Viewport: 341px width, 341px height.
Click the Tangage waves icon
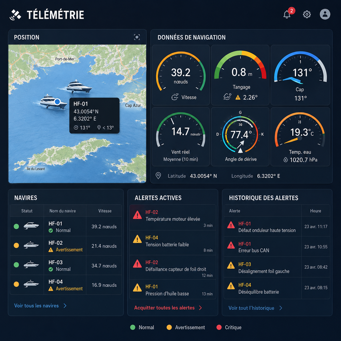[227, 97]
